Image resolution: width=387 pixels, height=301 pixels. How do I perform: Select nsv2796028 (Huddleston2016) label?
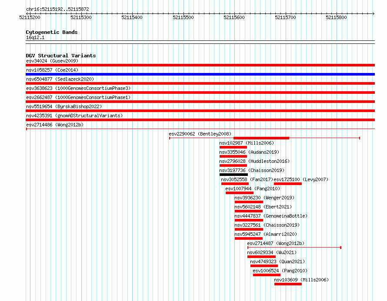254,161
